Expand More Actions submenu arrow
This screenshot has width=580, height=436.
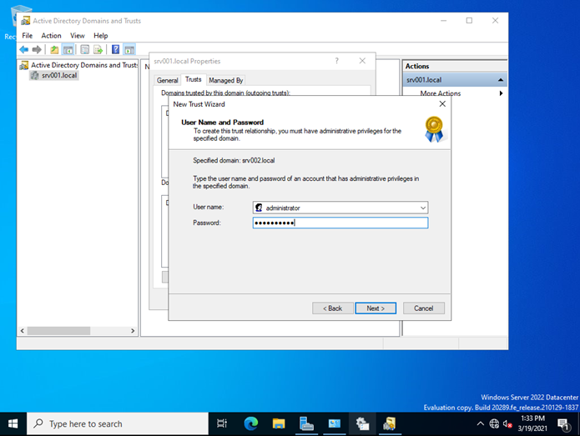[501, 93]
